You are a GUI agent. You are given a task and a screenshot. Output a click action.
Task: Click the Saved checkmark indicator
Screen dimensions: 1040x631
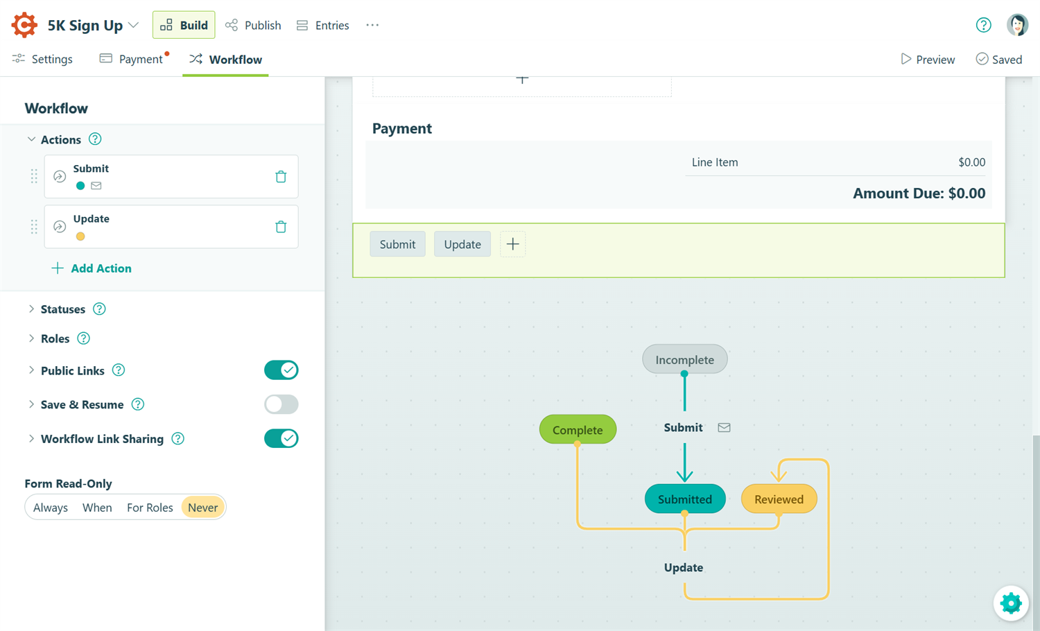point(998,60)
